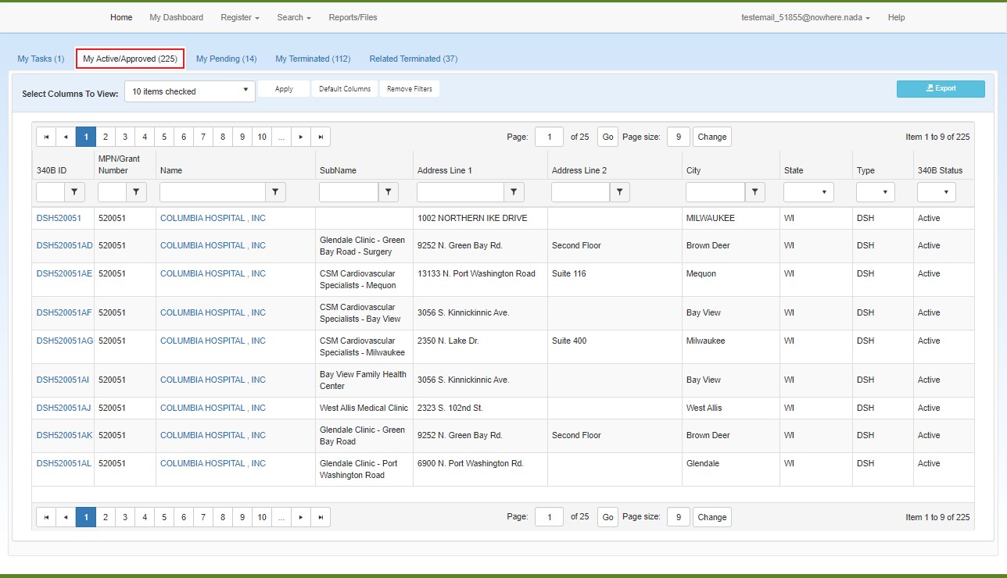Open filter options for City column
The height and width of the screenshot is (578, 1007).
pos(755,192)
